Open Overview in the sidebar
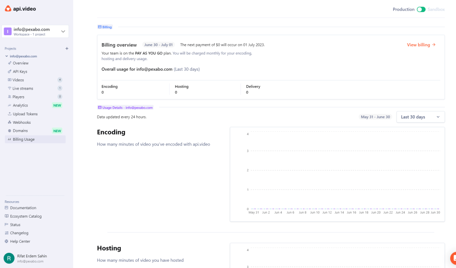The image size is (456, 268). tap(21, 63)
